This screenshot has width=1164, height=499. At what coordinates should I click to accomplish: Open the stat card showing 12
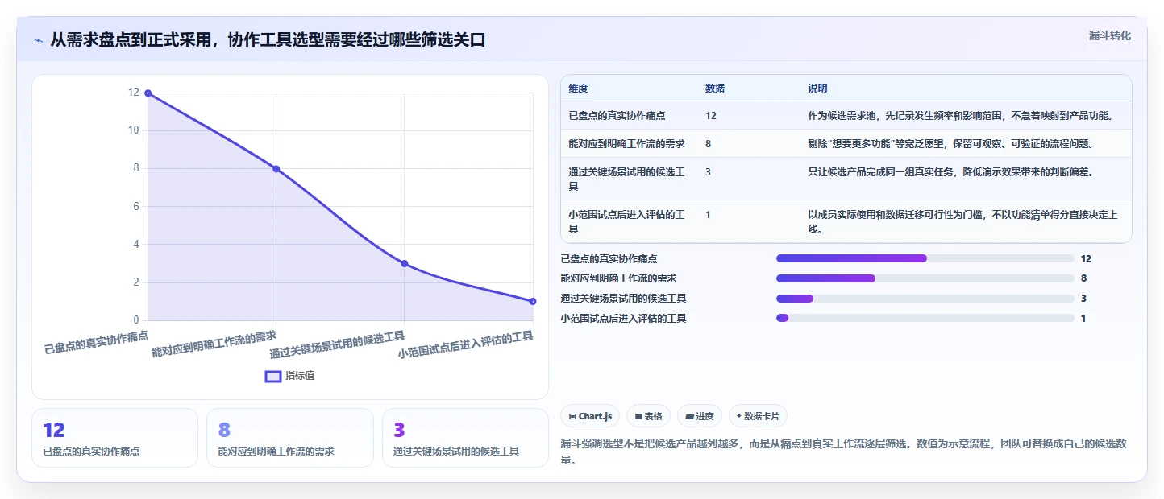[114, 438]
